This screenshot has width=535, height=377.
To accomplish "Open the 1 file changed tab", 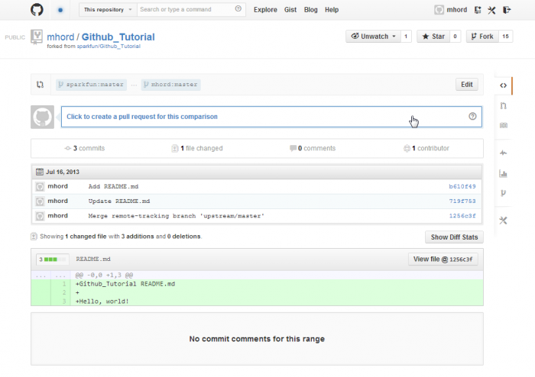I will coord(197,149).
